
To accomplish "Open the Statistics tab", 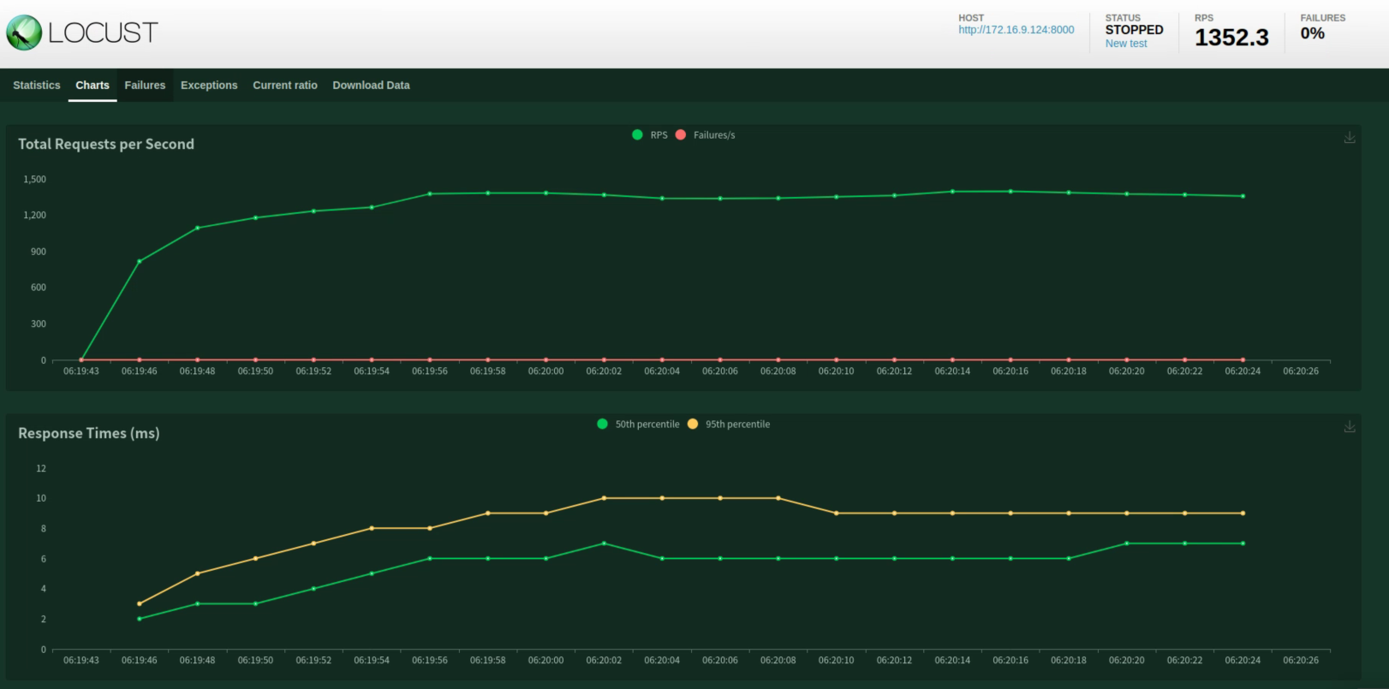I will coord(37,86).
